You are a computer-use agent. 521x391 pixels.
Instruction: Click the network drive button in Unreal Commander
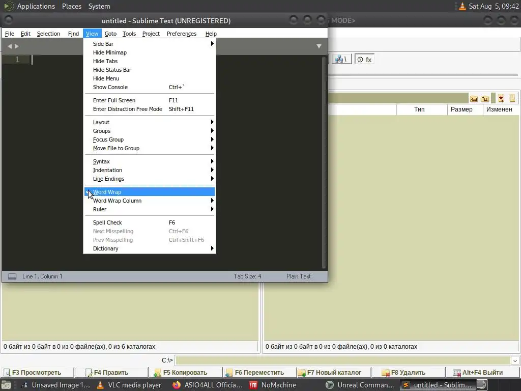(340, 60)
